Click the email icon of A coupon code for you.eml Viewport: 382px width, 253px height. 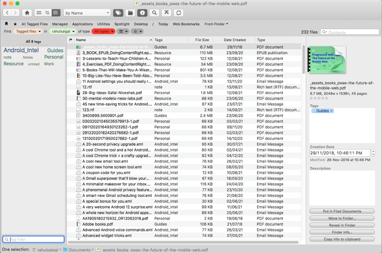coord(78,172)
